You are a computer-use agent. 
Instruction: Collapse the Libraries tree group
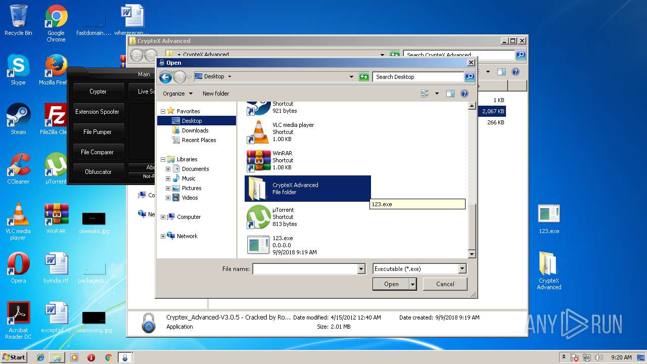click(163, 159)
